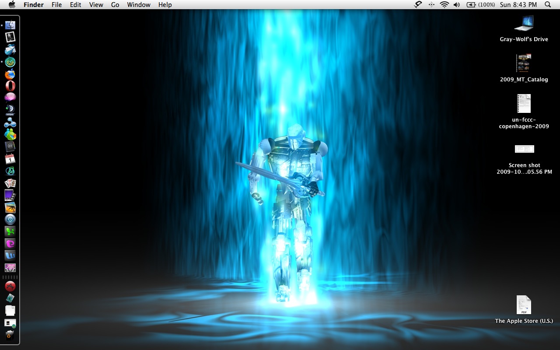Open the red Applications folder icon in Dock
This screenshot has width=560, height=350.
[10, 287]
